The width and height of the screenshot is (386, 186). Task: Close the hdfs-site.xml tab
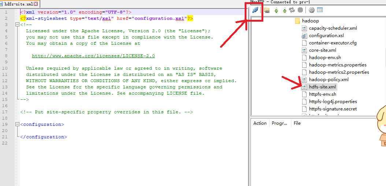click(36, 4)
